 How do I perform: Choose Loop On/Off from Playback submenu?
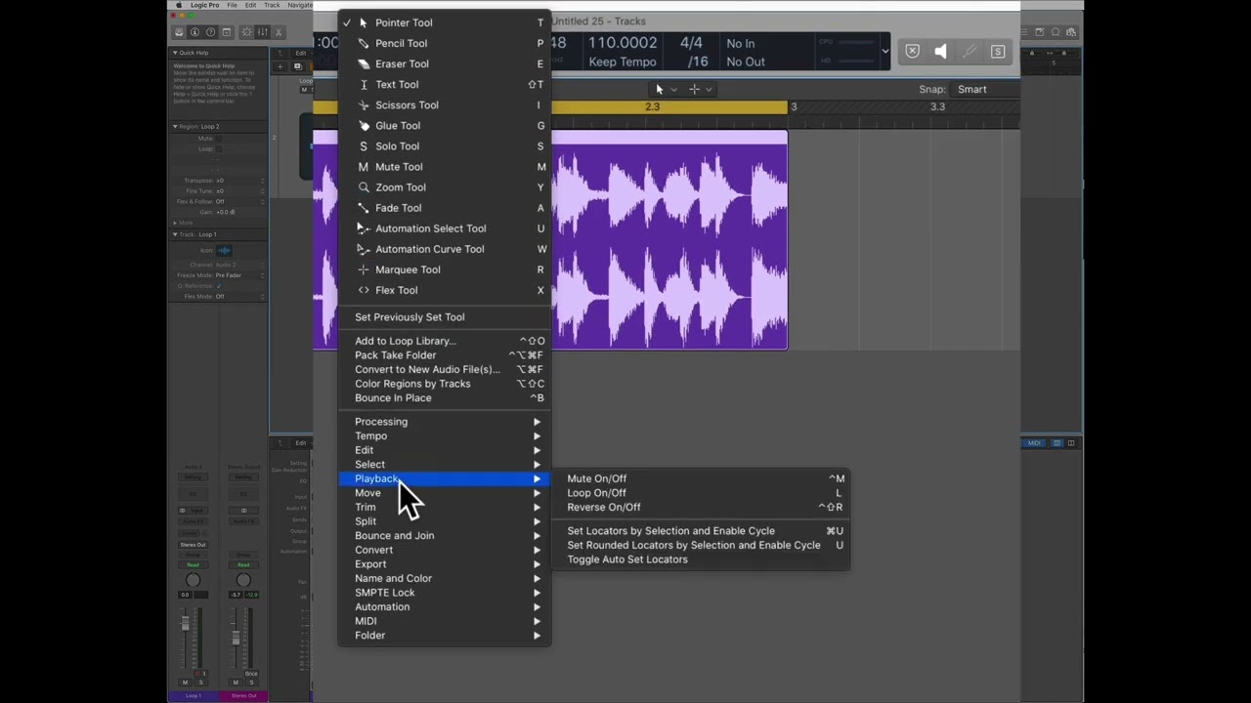(701, 493)
